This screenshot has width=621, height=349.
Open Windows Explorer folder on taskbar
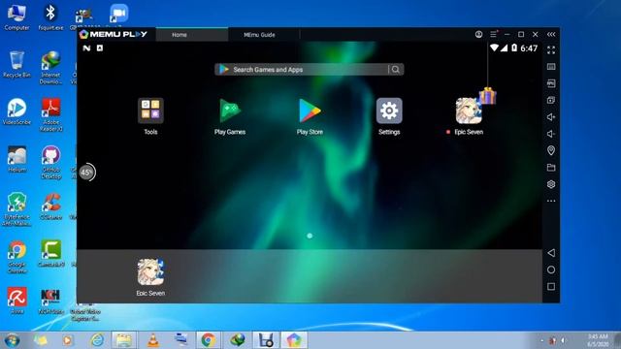pyautogui.click(x=124, y=340)
